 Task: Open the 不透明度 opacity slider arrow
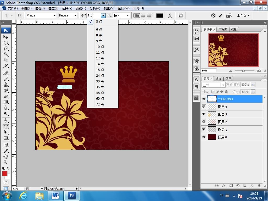[253, 85]
